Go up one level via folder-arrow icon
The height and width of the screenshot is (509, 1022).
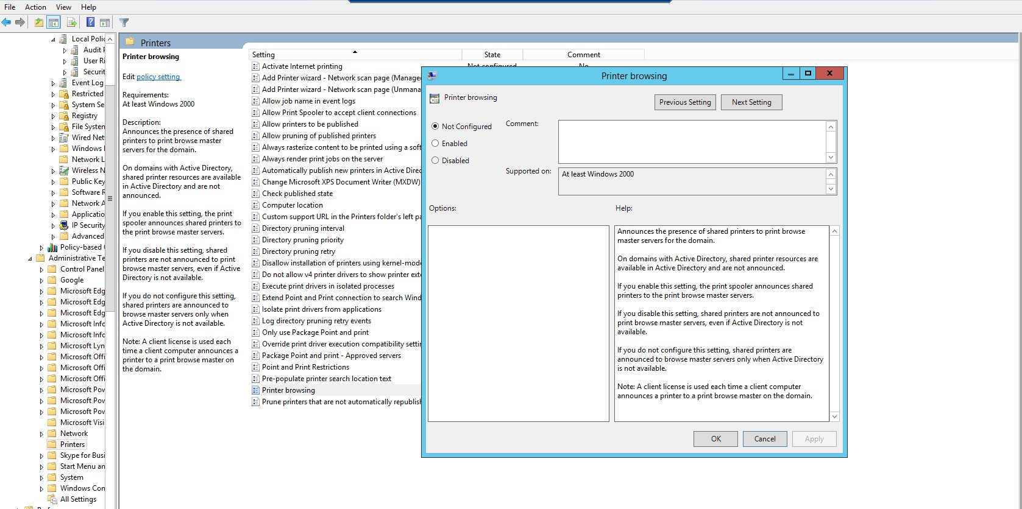(39, 23)
